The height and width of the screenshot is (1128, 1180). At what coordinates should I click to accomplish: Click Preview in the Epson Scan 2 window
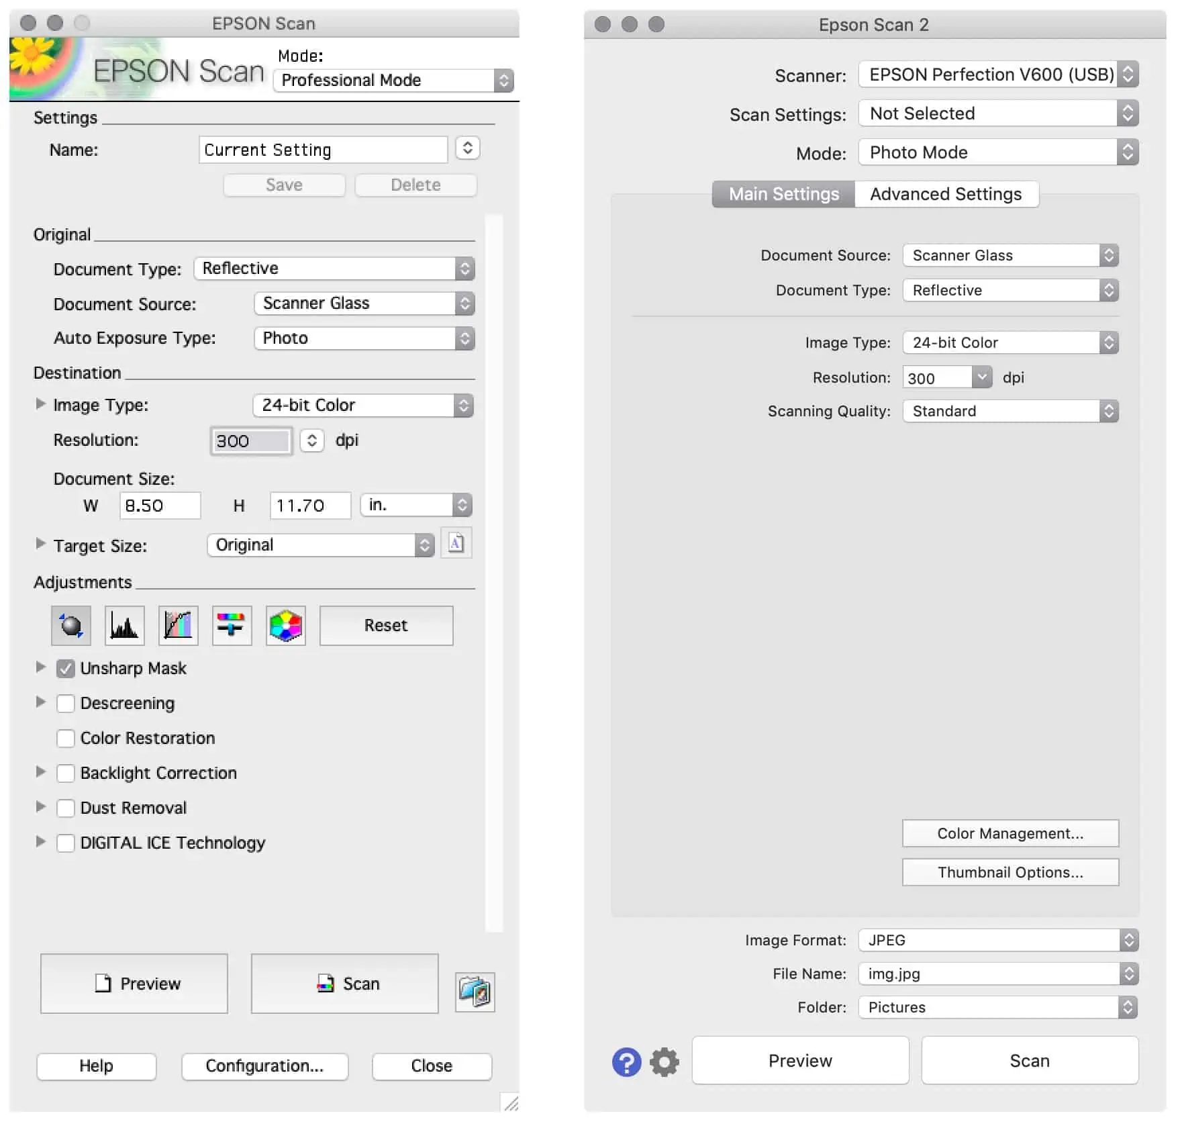(x=801, y=1061)
